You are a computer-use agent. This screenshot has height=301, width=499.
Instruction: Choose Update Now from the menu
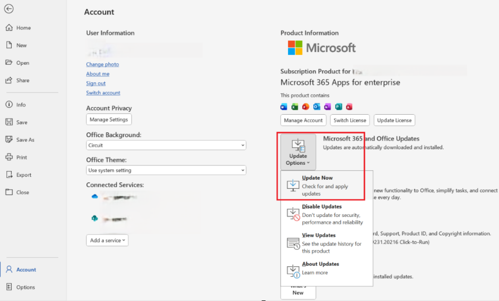326,185
